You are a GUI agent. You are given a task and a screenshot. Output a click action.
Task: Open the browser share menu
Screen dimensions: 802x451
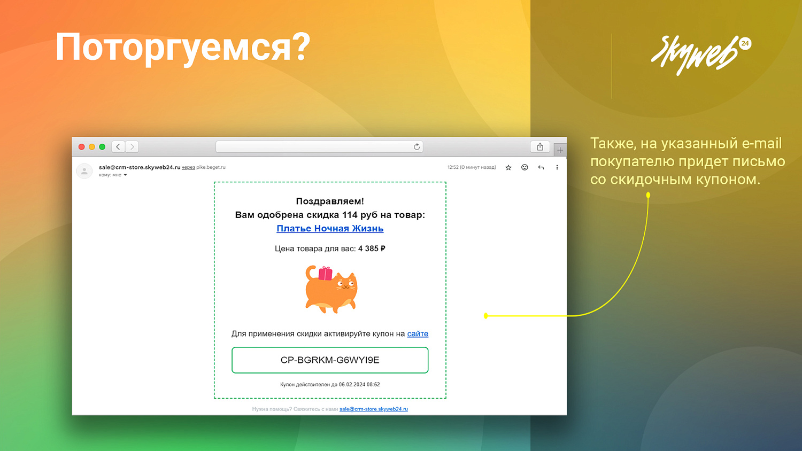pyautogui.click(x=539, y=146)
